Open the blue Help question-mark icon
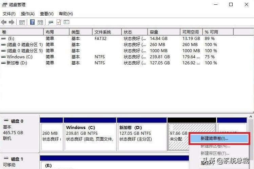This screenshot has height=169, width=254. pyautogui.click(x=33, y=22)
